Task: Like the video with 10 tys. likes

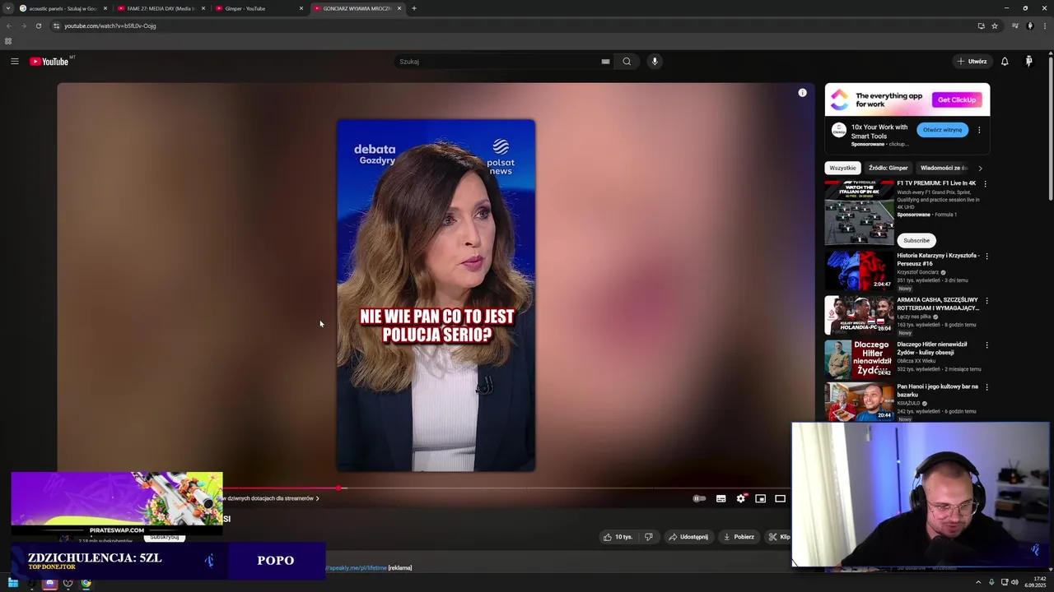Action: [618, 537]
